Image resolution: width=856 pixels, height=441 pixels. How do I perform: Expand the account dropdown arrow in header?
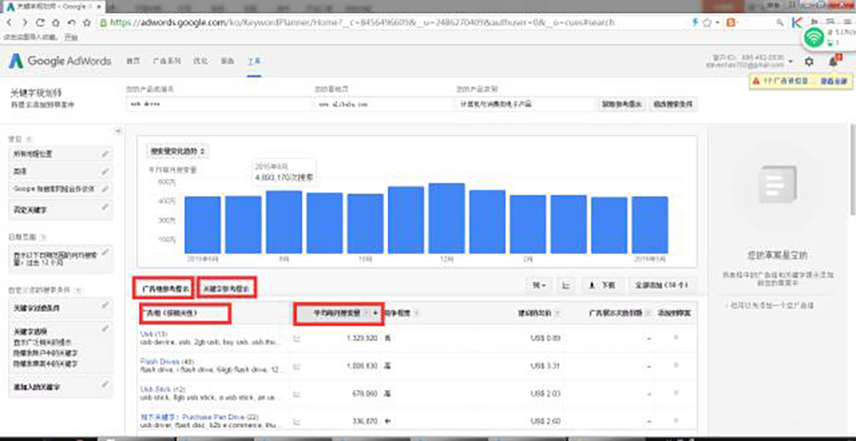pos(790,63)
